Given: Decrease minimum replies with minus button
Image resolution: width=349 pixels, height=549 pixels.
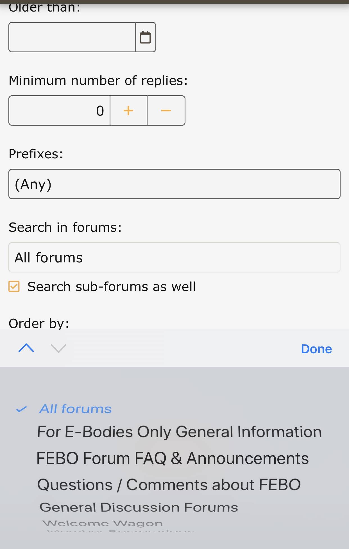Looking at the screenshot, I should pos(166,111).
